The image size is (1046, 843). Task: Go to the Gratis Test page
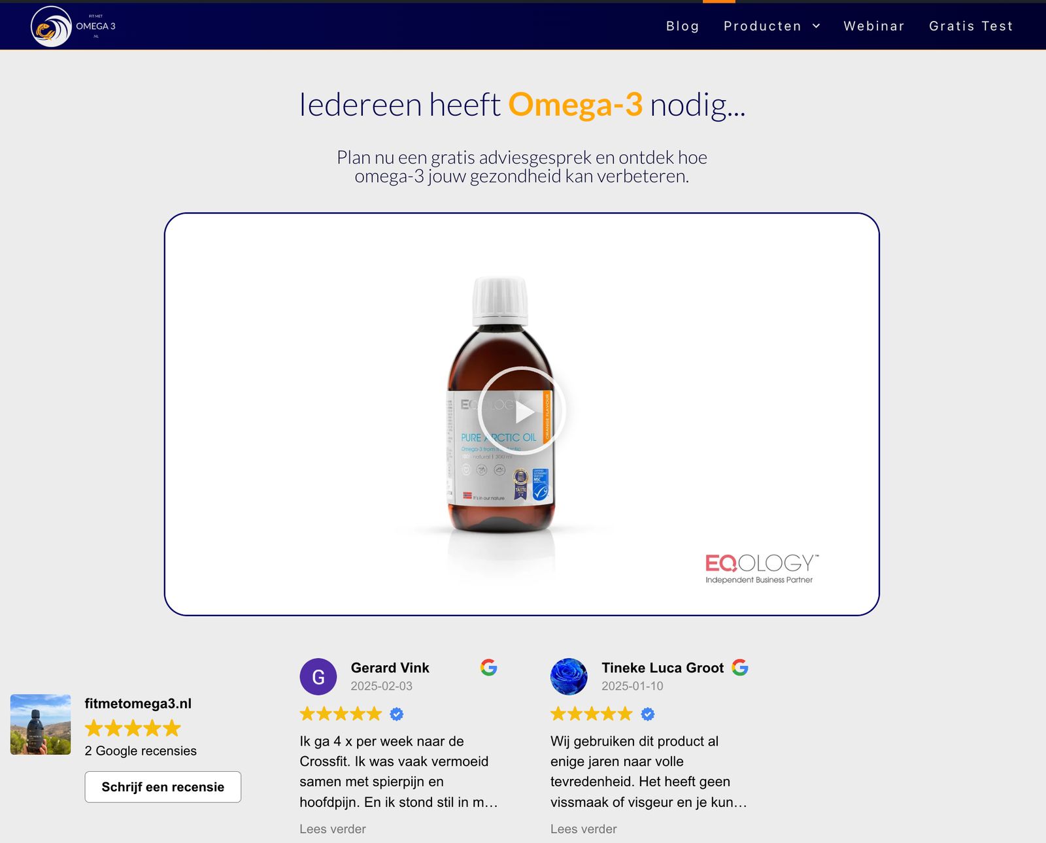(971, 26)
